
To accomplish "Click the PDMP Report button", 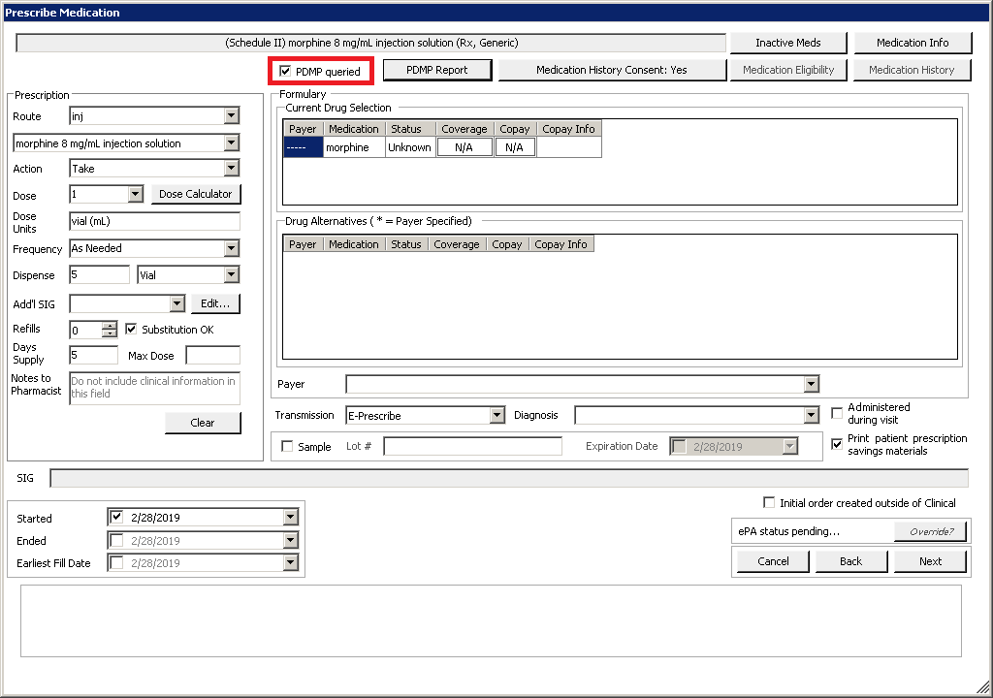I will pyautogui.click(x=437, y=70).
